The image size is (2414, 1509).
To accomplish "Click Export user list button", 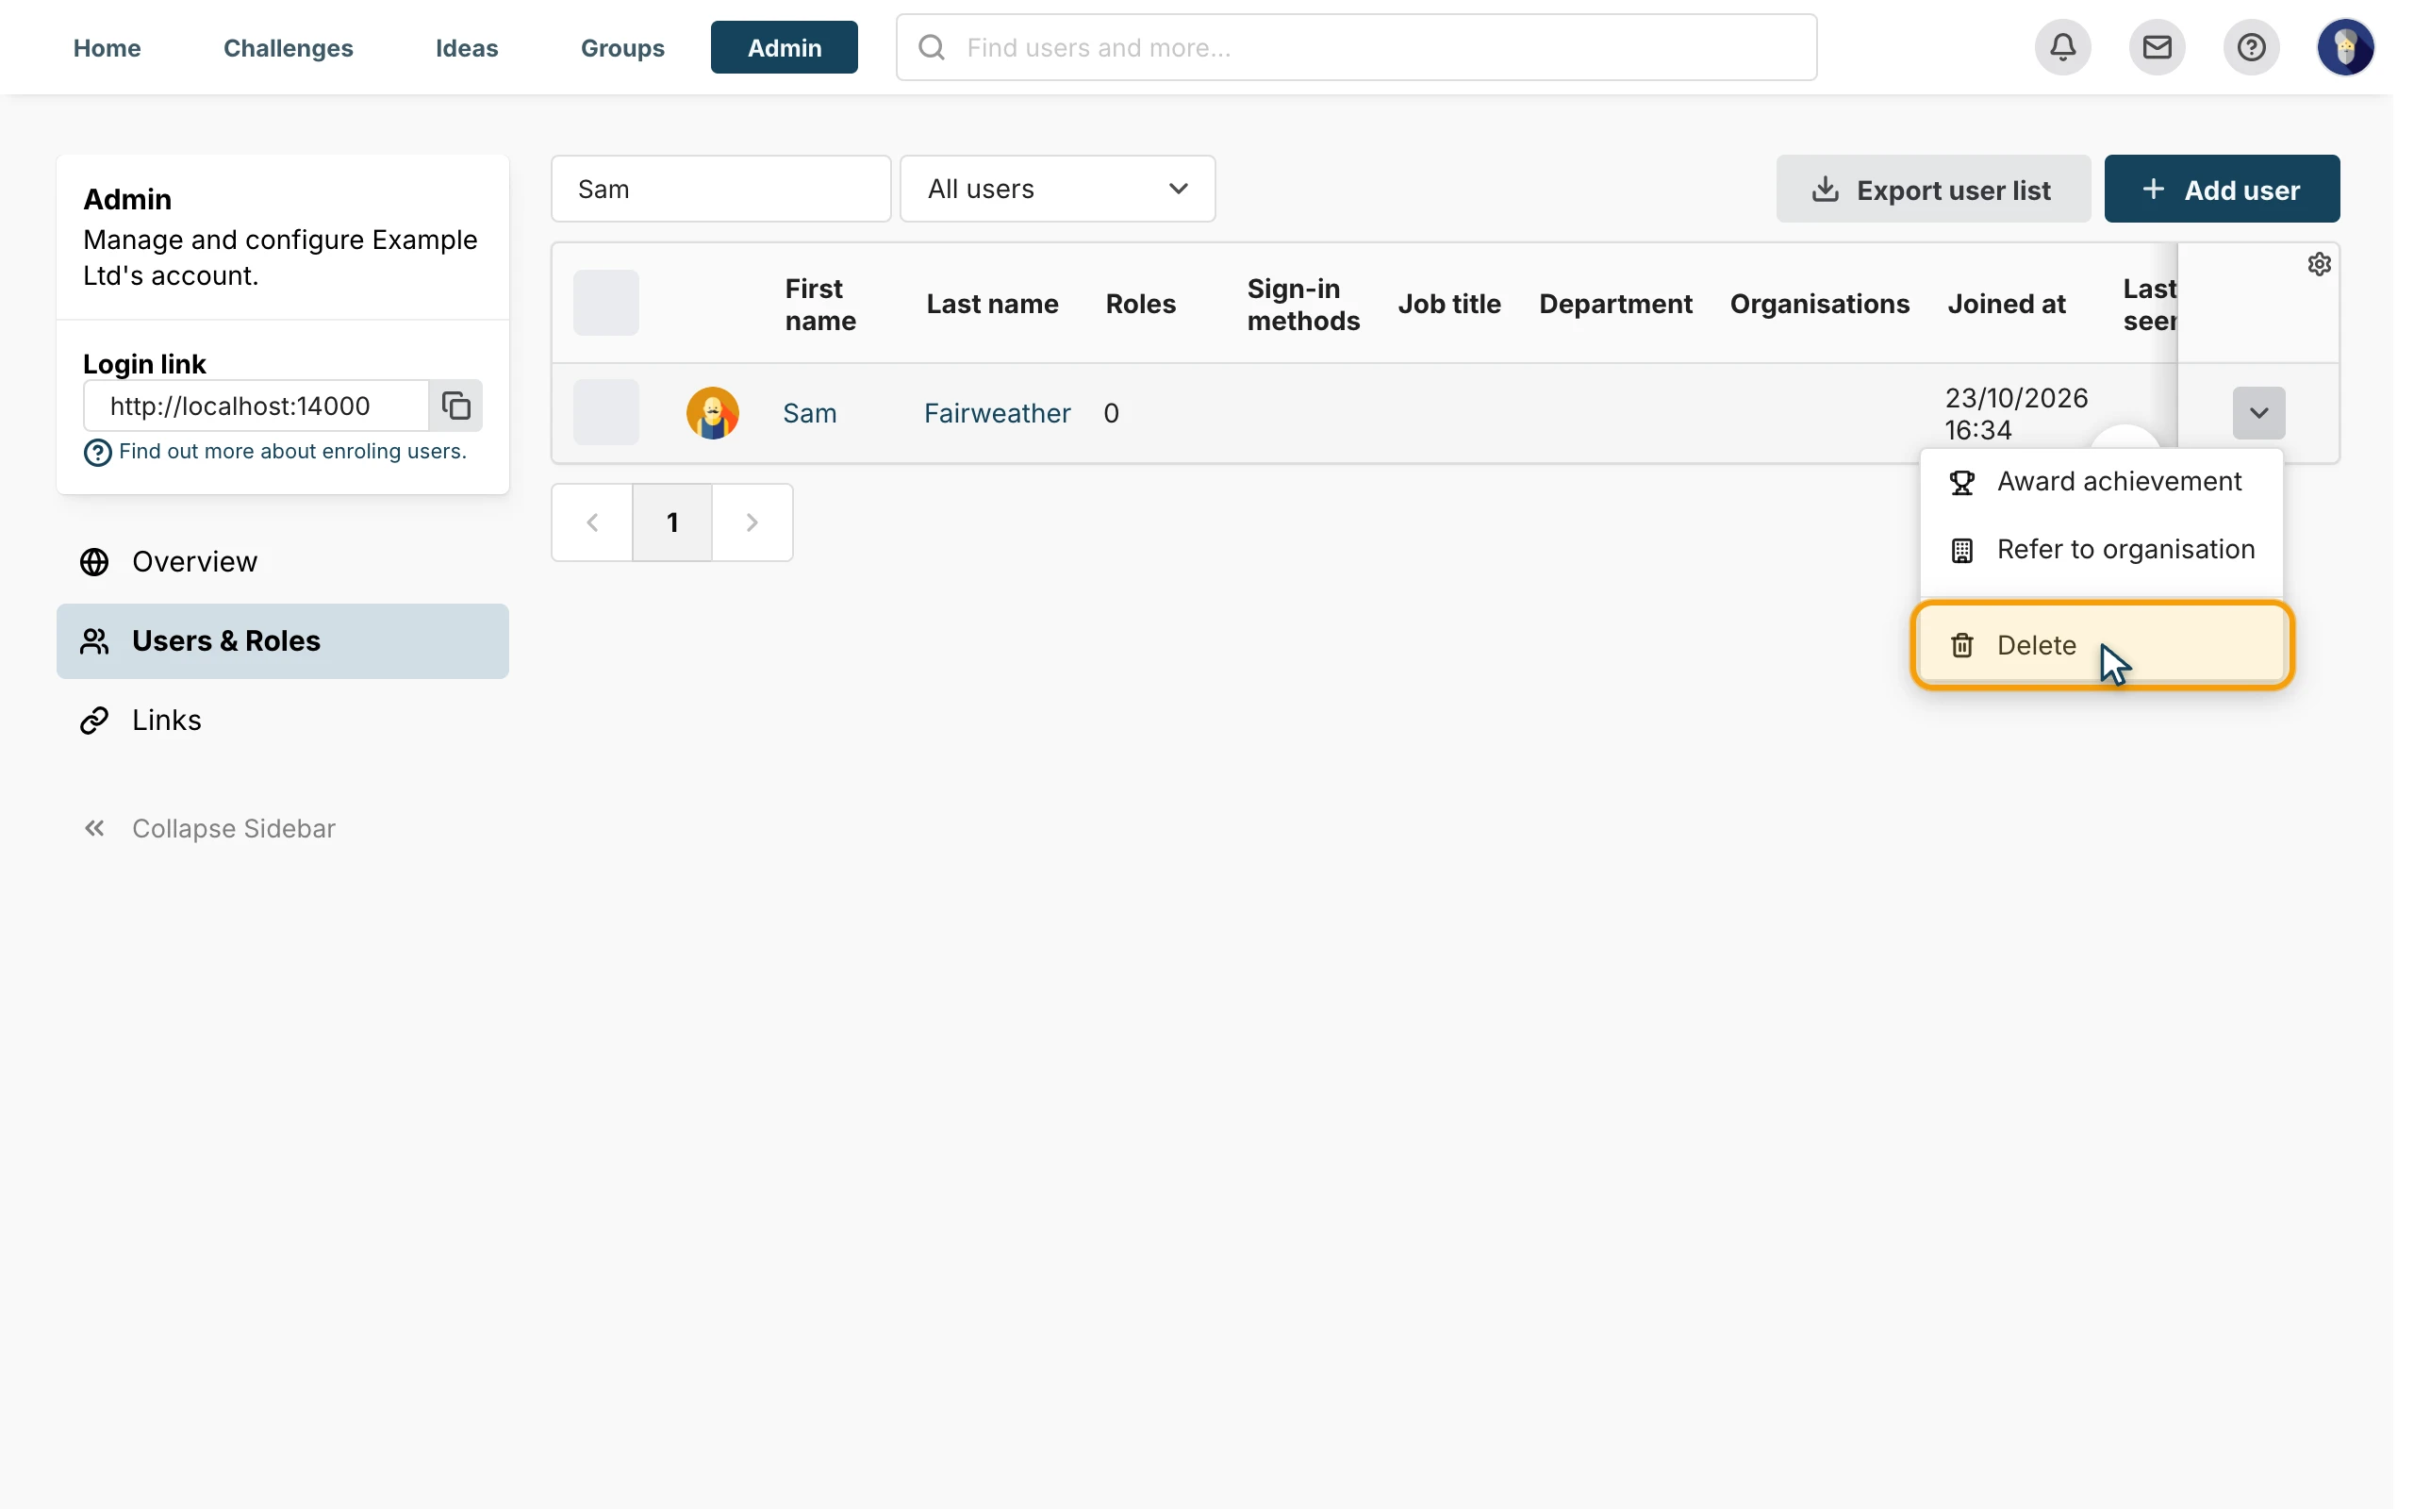I will pyautogui.click(x=1932, y=189).
